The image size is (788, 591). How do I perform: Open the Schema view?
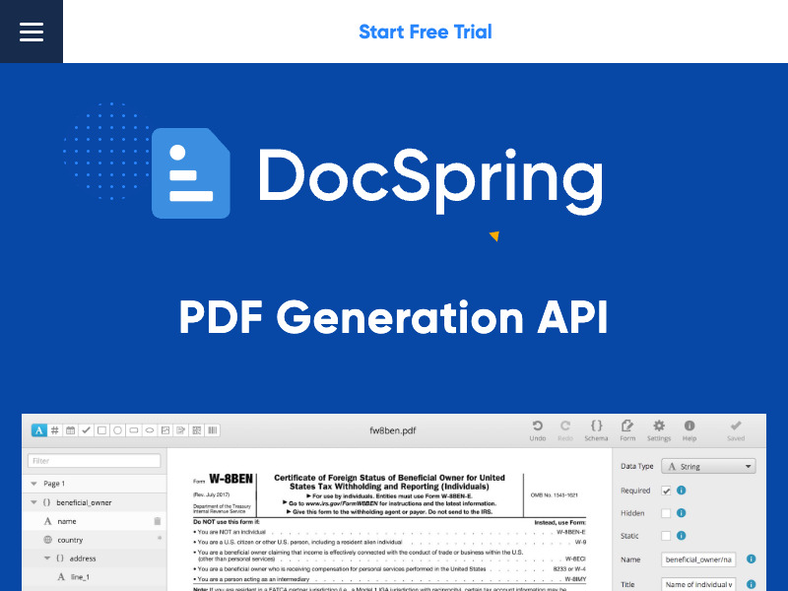596,430
